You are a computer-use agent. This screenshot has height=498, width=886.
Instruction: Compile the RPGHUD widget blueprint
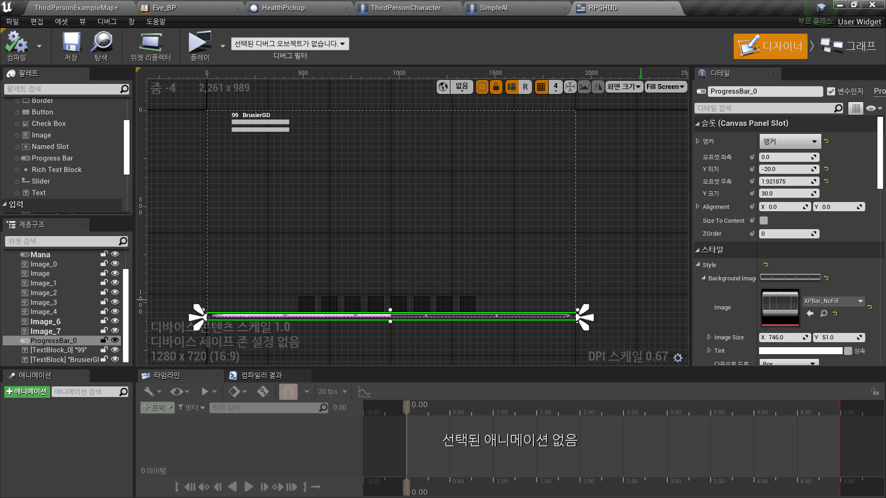tap(18, 45)
